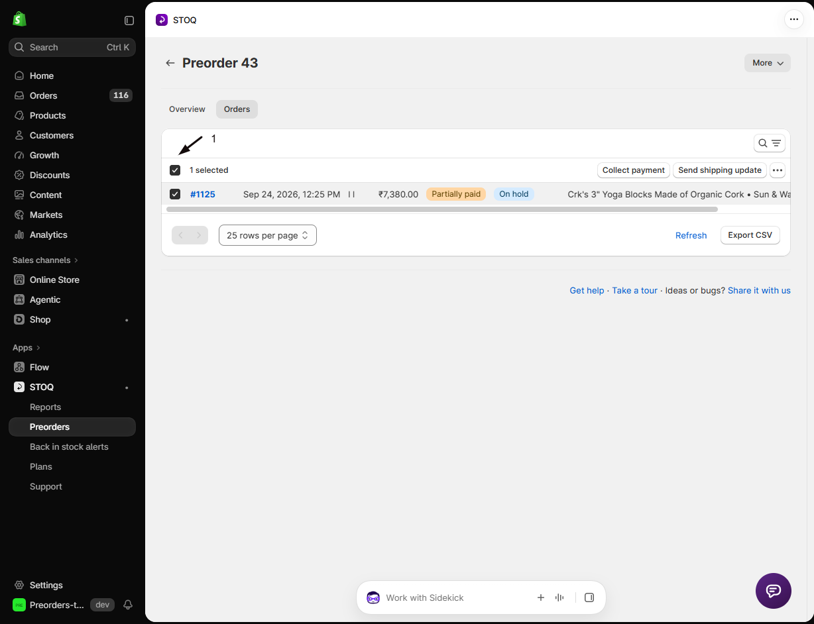Click the Orders inbox icon
814x624 pixels.
coord(19,95)
